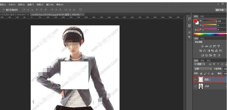Add a Levels adjustment icon

point(207,46)
